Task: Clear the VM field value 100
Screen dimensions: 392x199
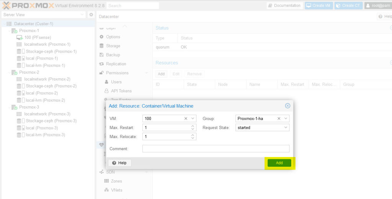Action: pos(186,119)
